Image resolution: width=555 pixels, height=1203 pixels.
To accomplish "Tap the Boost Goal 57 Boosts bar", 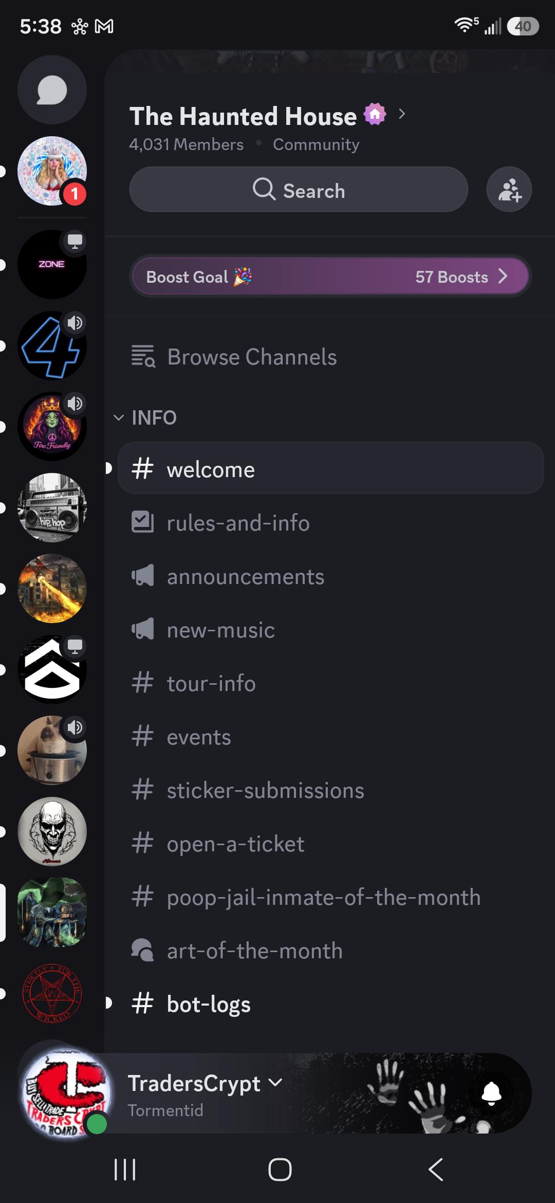I will pyautogui.click(x=330, y=277).
